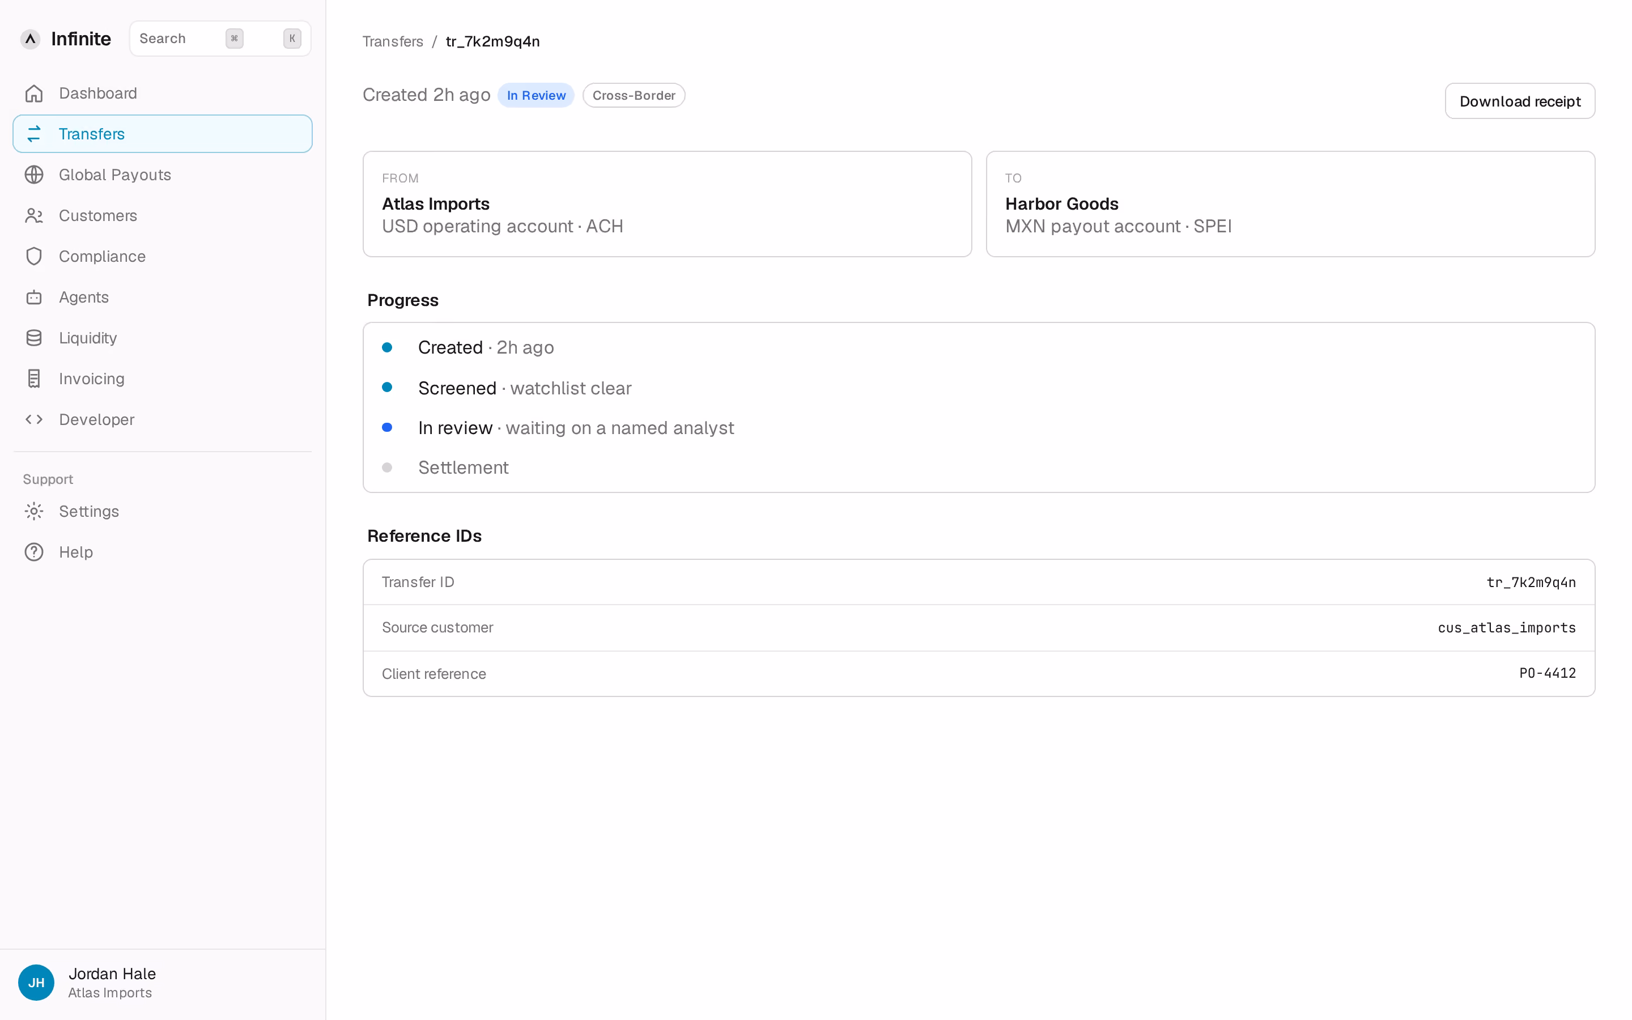This screenshot has width=1632, height=1020.
Task: Focus the Search input field
Action: tap(220, 39)
